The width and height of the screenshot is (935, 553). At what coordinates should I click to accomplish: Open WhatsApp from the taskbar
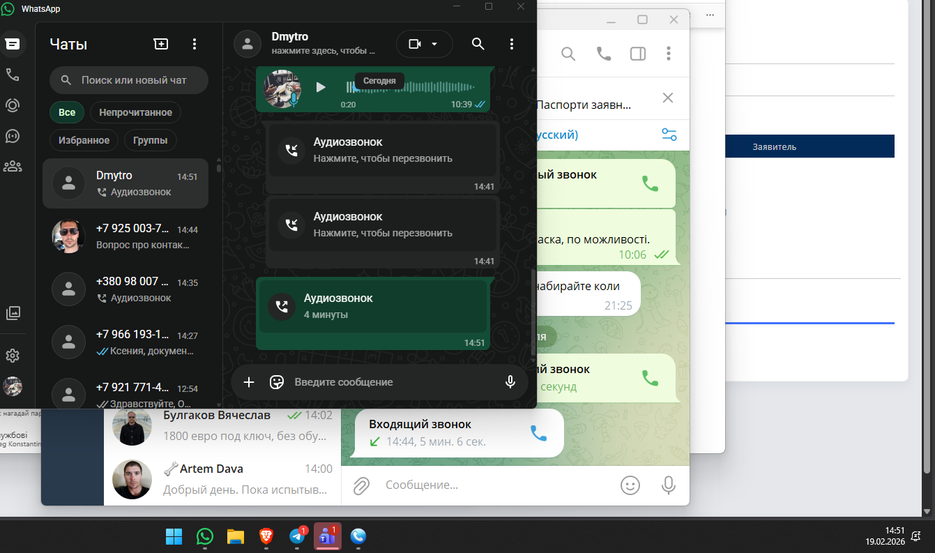pos(204,536)
